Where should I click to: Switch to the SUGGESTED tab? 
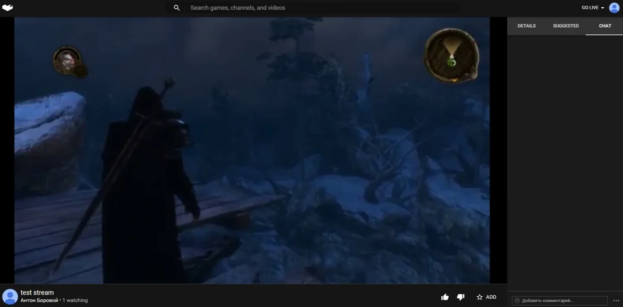pos(566,26)
